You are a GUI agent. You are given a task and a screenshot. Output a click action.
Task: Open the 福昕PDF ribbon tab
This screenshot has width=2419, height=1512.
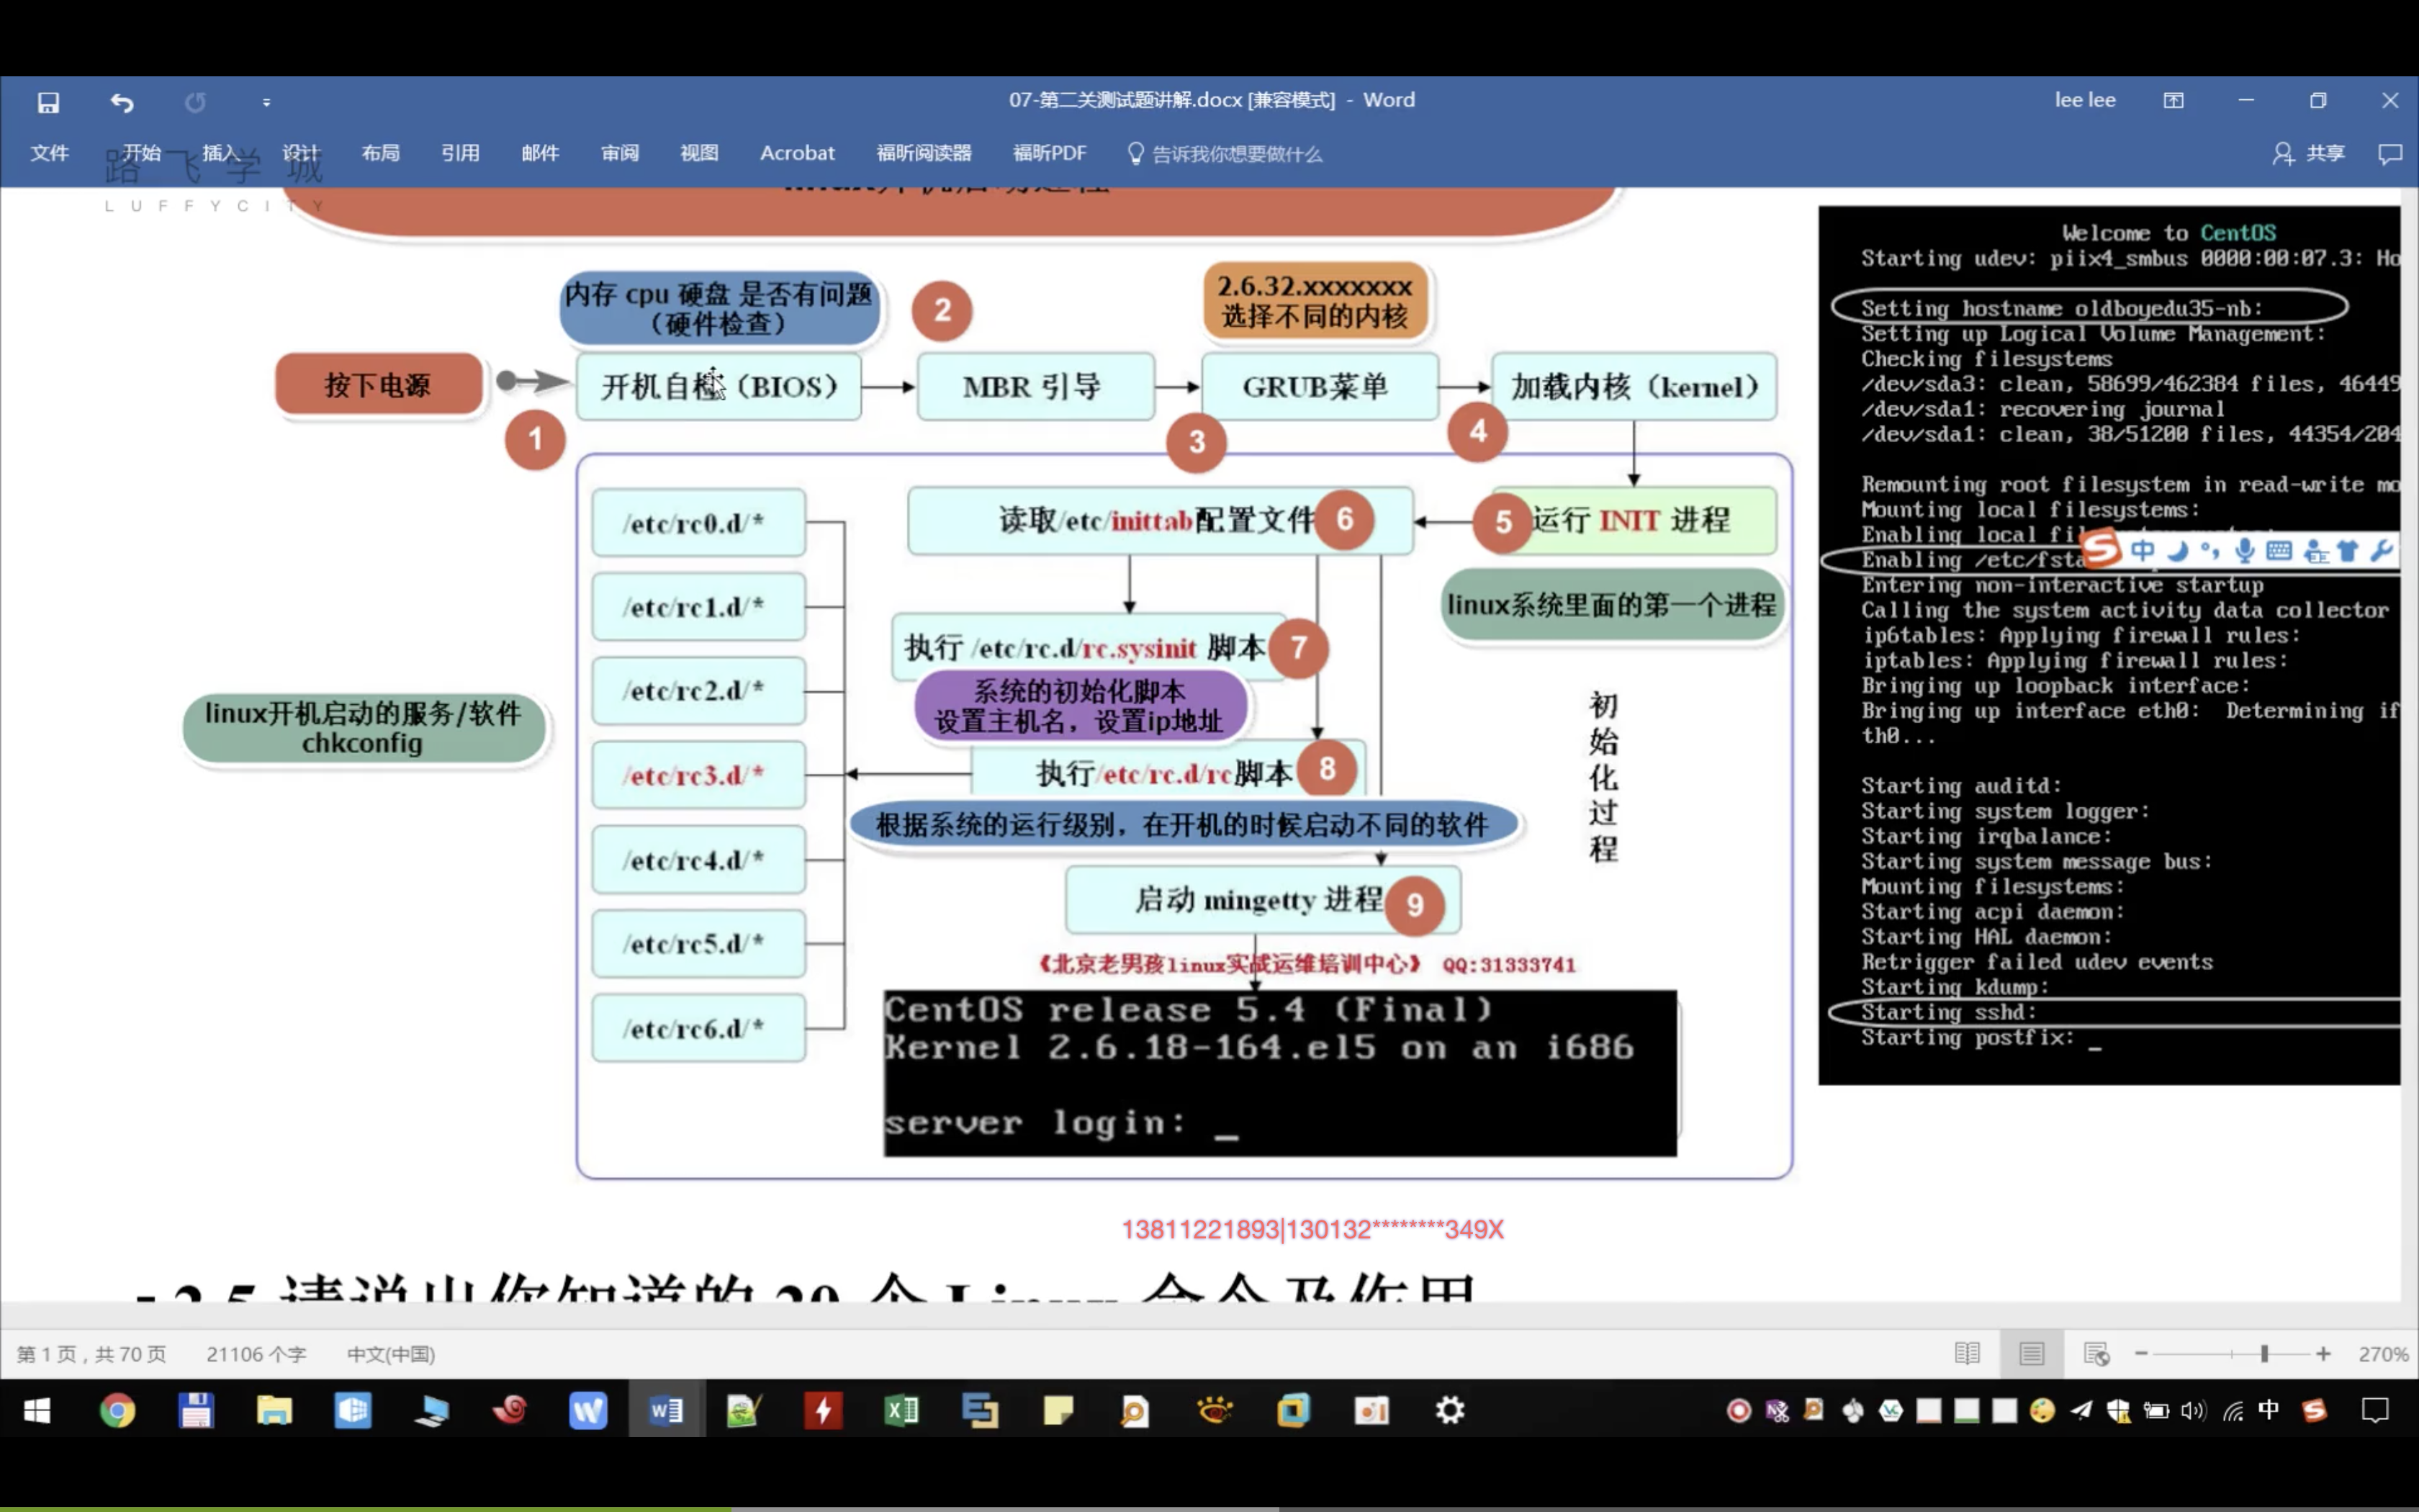tap(1050, 153)
